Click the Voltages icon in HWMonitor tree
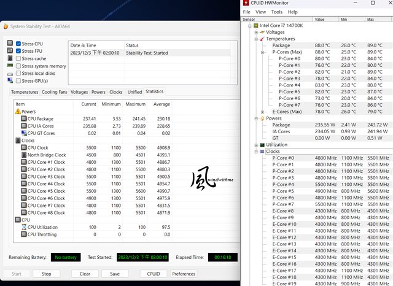Screen dimensions: 393x286 (262, 32)
